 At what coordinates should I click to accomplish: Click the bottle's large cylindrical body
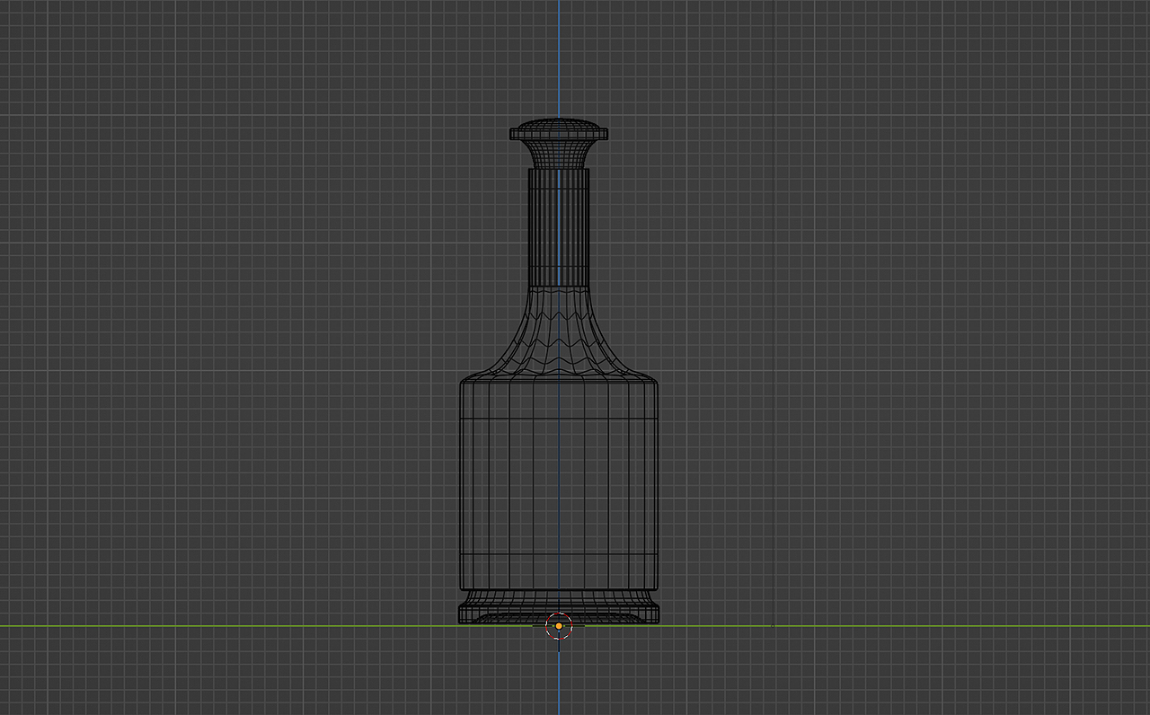(x=559, y=483)
